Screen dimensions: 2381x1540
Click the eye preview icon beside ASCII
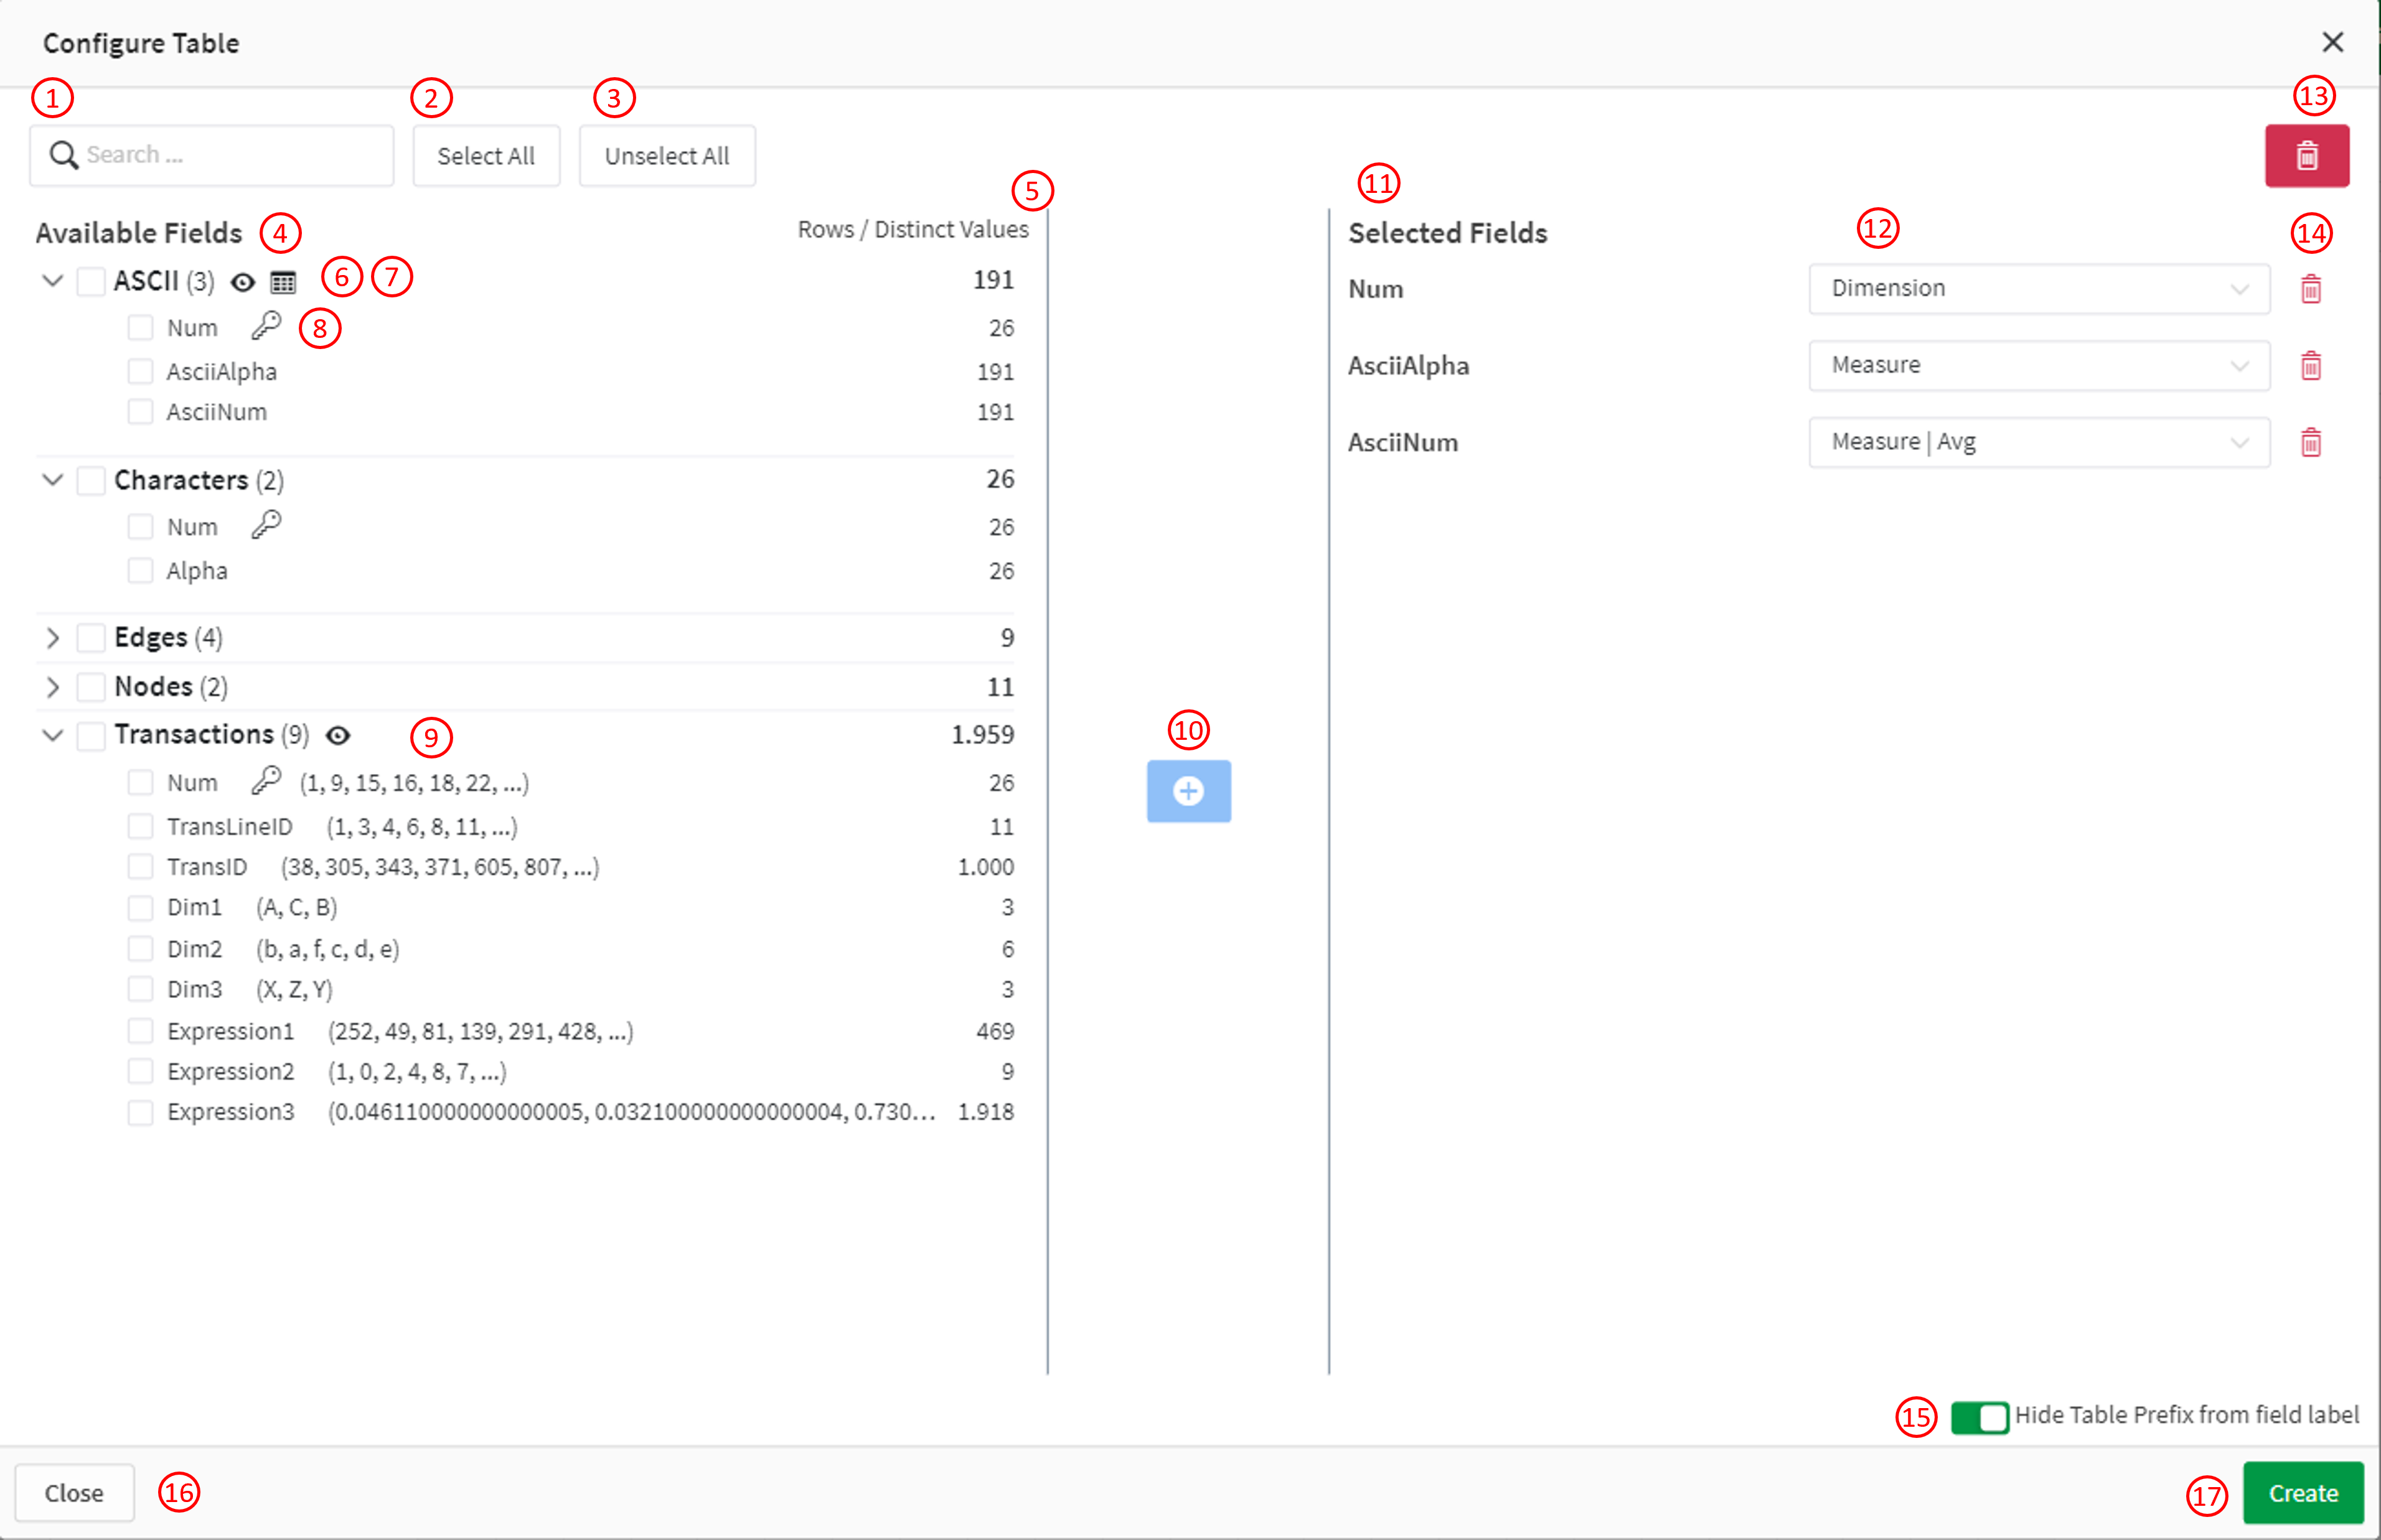pos(242,282)
